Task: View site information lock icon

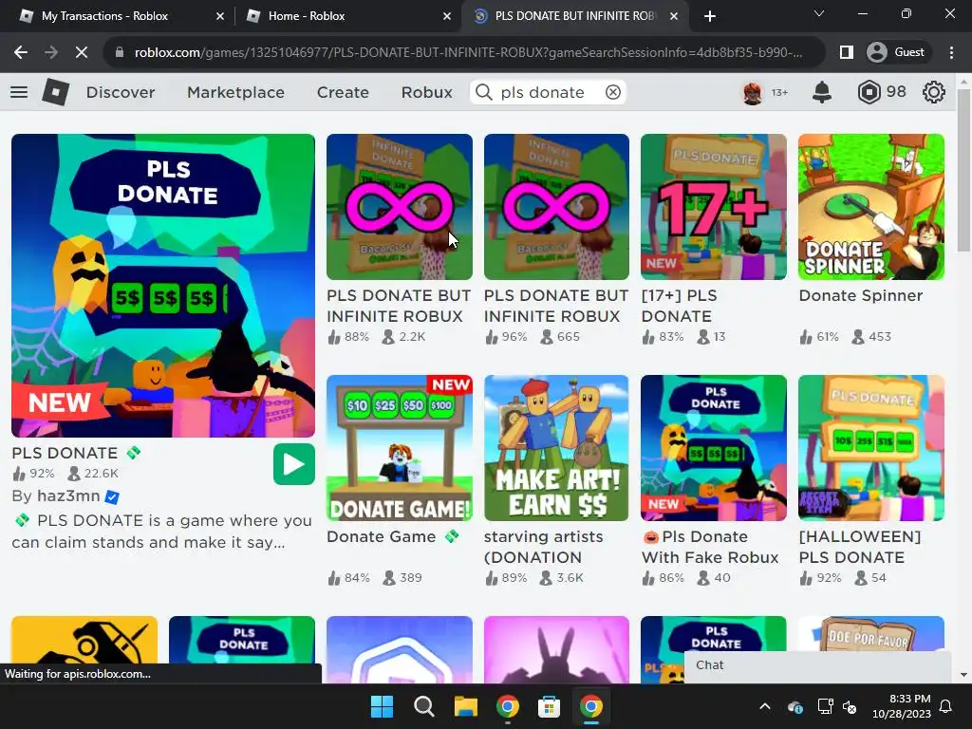Action: coord(120,53)
